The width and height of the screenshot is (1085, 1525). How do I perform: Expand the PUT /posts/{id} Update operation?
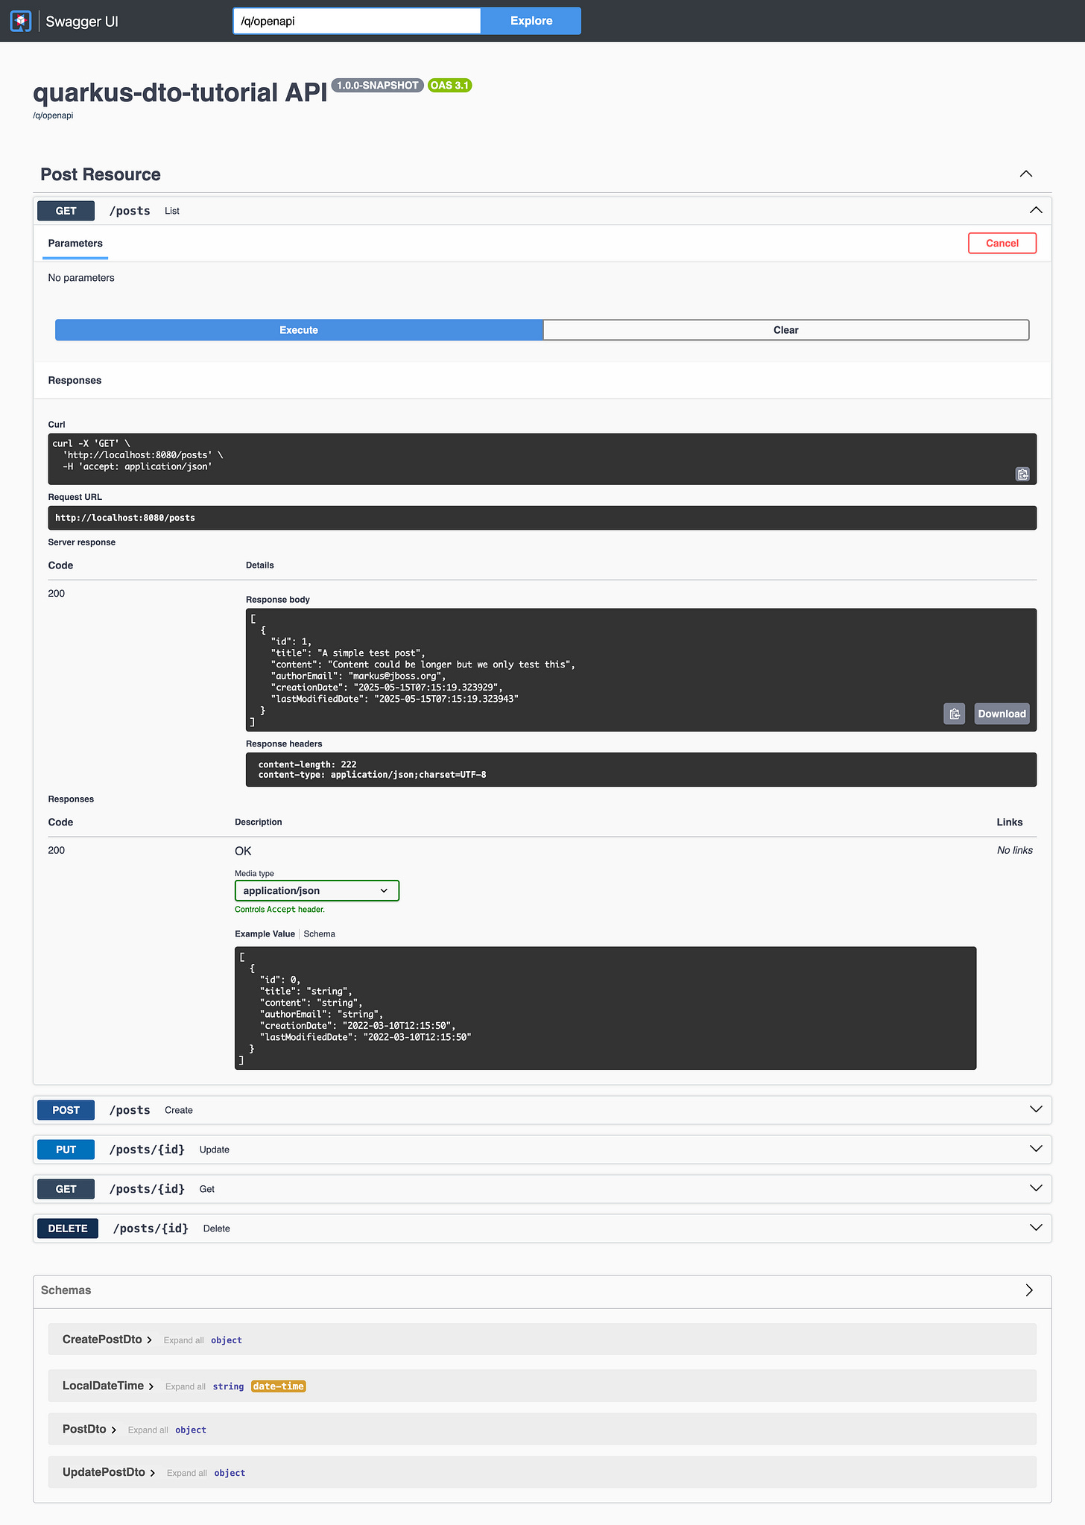tap(1036, 1149)
